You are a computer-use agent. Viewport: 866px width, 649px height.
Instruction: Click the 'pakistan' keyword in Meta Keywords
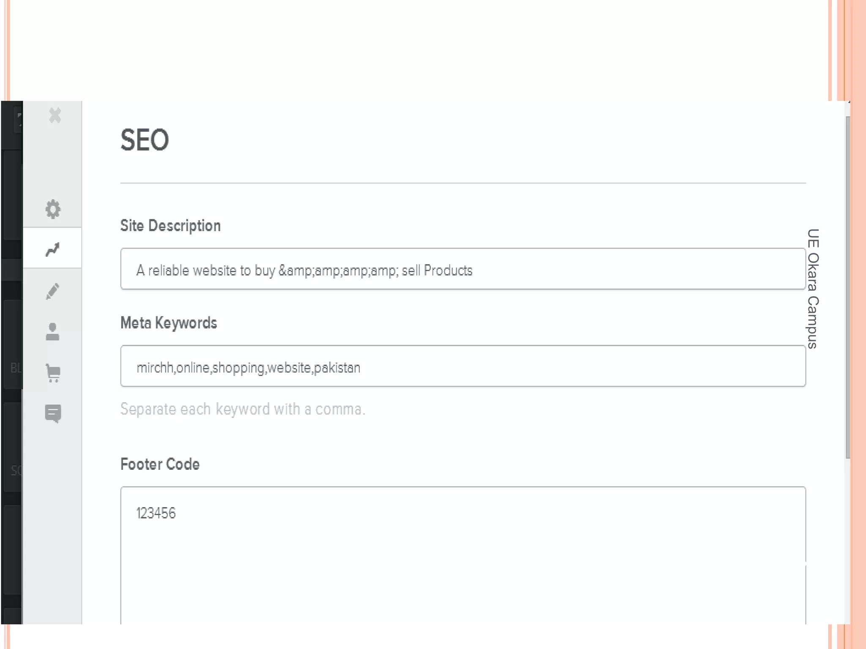point(337,368)
